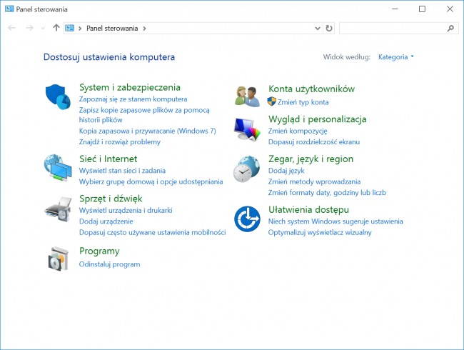Go forward with the forward arrow
Image resolution: width=464 pixels, height=350 pixels.
(29, 28)
